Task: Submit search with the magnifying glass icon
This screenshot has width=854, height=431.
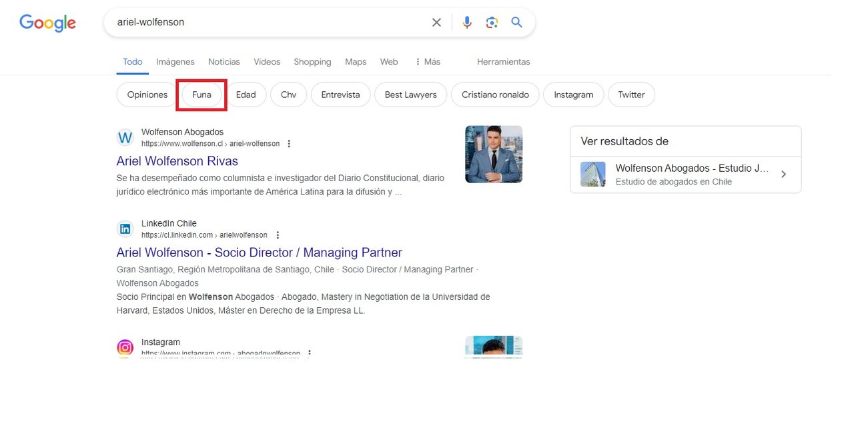Action: [x=516, y=23]
